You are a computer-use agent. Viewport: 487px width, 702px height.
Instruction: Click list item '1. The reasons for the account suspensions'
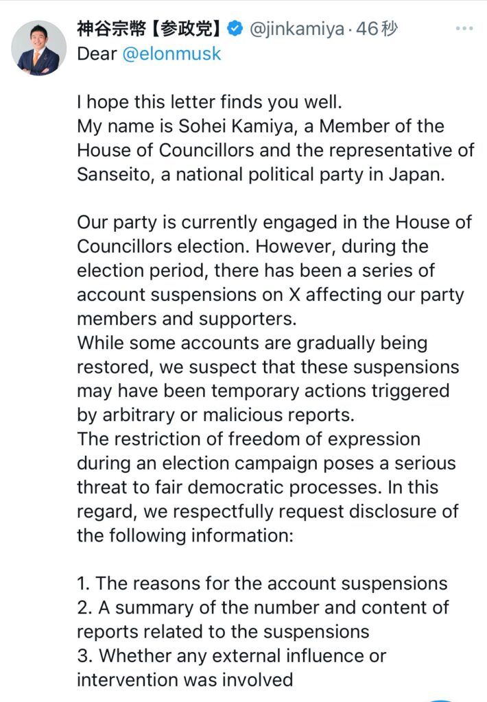263,583
